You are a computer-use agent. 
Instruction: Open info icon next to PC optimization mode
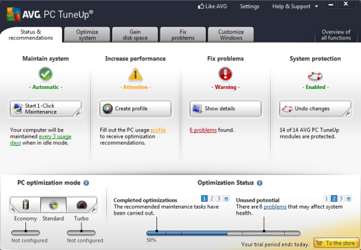[86, 183]
